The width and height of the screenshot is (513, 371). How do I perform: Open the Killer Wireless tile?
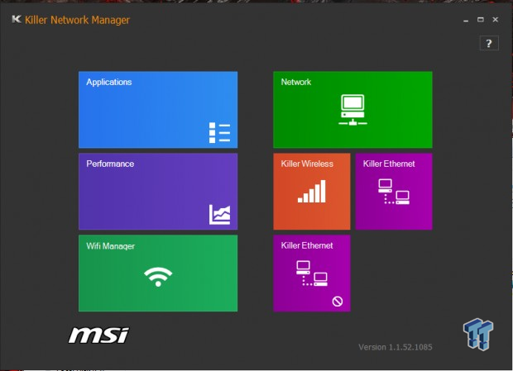(x=312, y=192)
